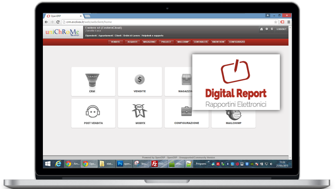336x189 pixels.
Task: Switch to Photoshop taskbar item
Action: [124, 164]
